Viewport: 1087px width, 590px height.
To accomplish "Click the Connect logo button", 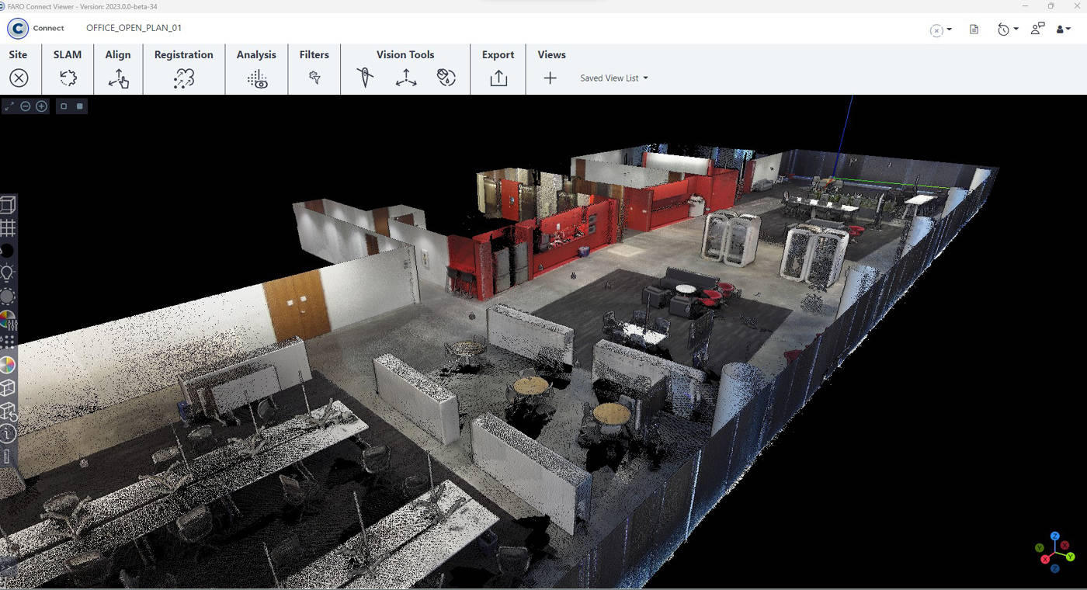I will pos(16,28).
